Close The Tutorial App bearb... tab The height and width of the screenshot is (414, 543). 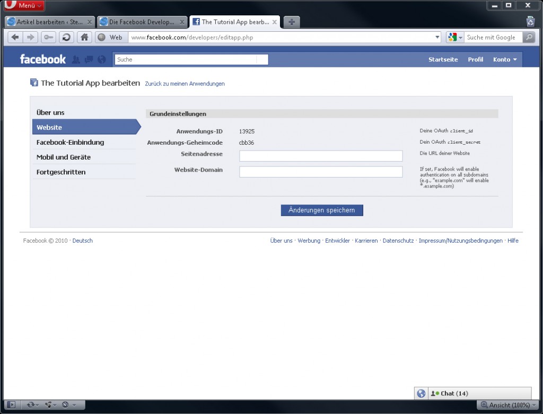tap(274, 22)
